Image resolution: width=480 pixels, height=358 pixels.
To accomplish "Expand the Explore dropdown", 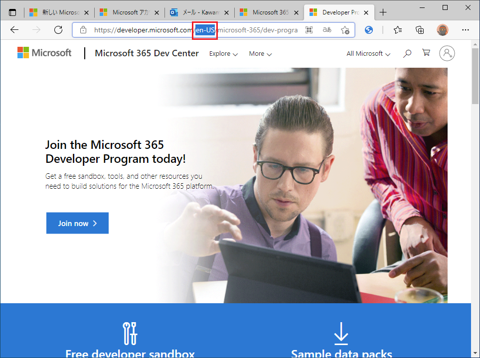I will tap(223, 53).
